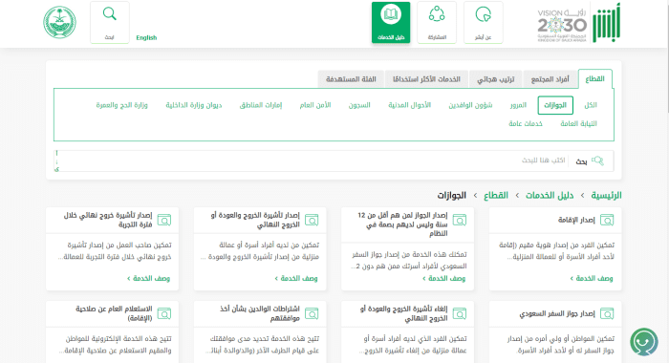The image size is (669, 363).
Task: Switch language to English
Action: [x=146, y=37]
